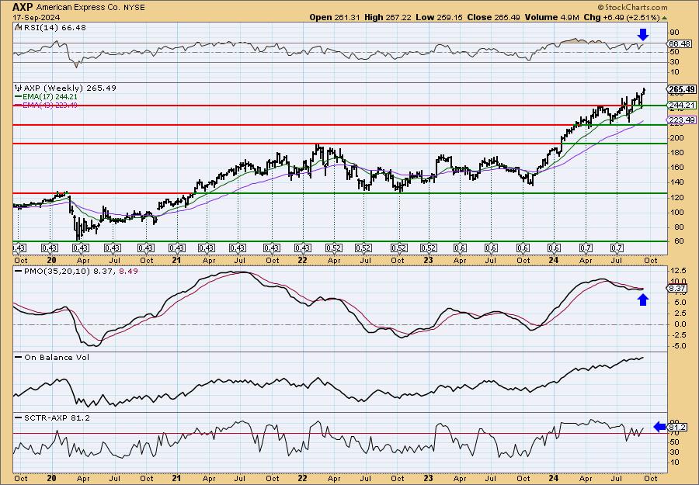Screen dimensions: 699x485
Task: Click the line icon before RSI(14)
Action: pos(18,27)
